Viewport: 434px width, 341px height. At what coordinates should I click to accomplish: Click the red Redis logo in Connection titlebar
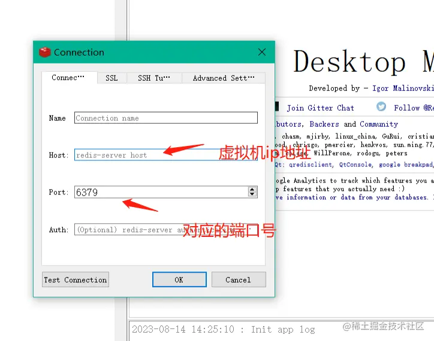45,52
